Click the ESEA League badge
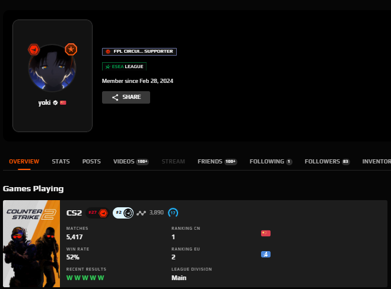Image resolution: width=391 pixels, height=289 pixels. click(124, 66)
